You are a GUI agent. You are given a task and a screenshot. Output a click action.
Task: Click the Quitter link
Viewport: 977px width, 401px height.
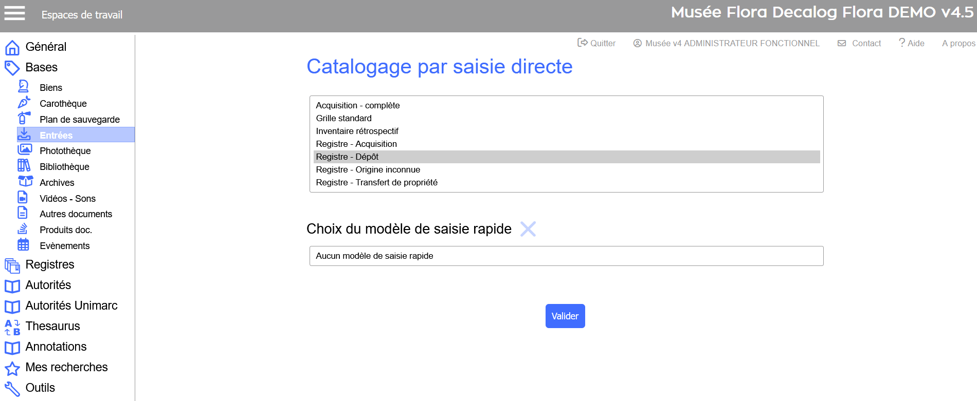[596, 43]
